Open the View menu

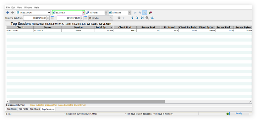(19, 8)
